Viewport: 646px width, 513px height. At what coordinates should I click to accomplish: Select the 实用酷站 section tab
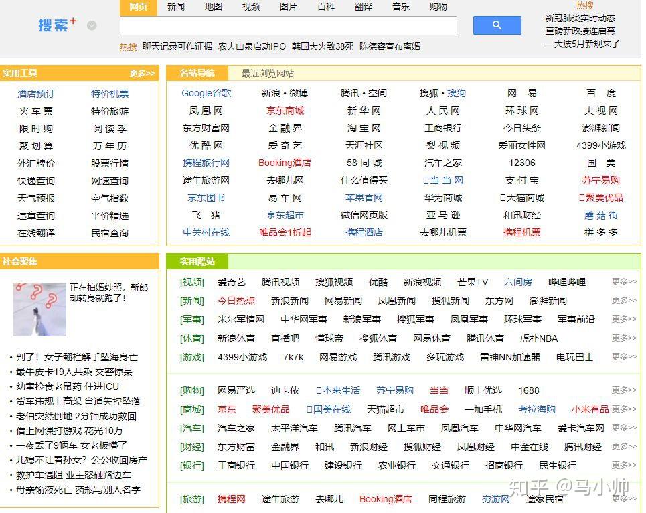coord(197,261)
